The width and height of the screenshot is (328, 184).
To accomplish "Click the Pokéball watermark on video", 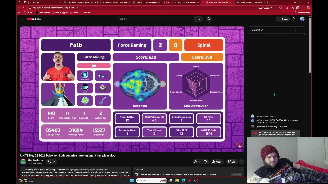I will pyautogui.click(x=239, y=146).
